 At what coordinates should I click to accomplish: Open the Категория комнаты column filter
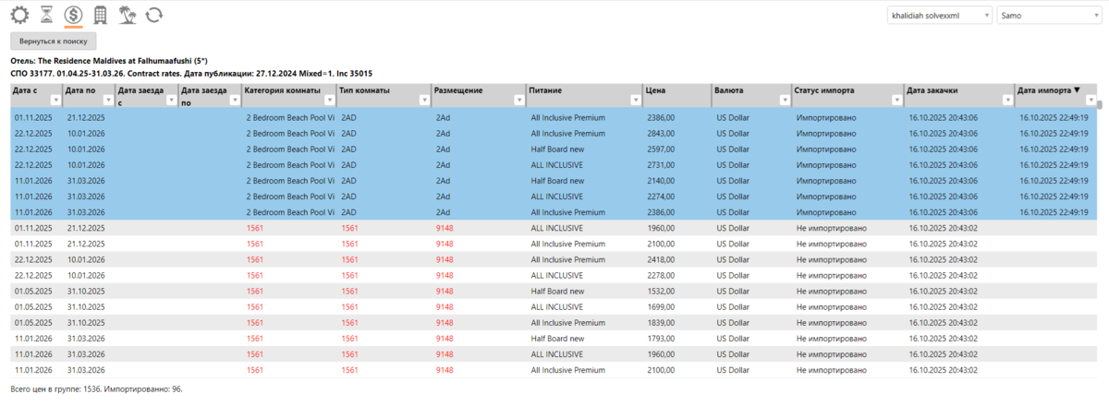coord(327,100)
